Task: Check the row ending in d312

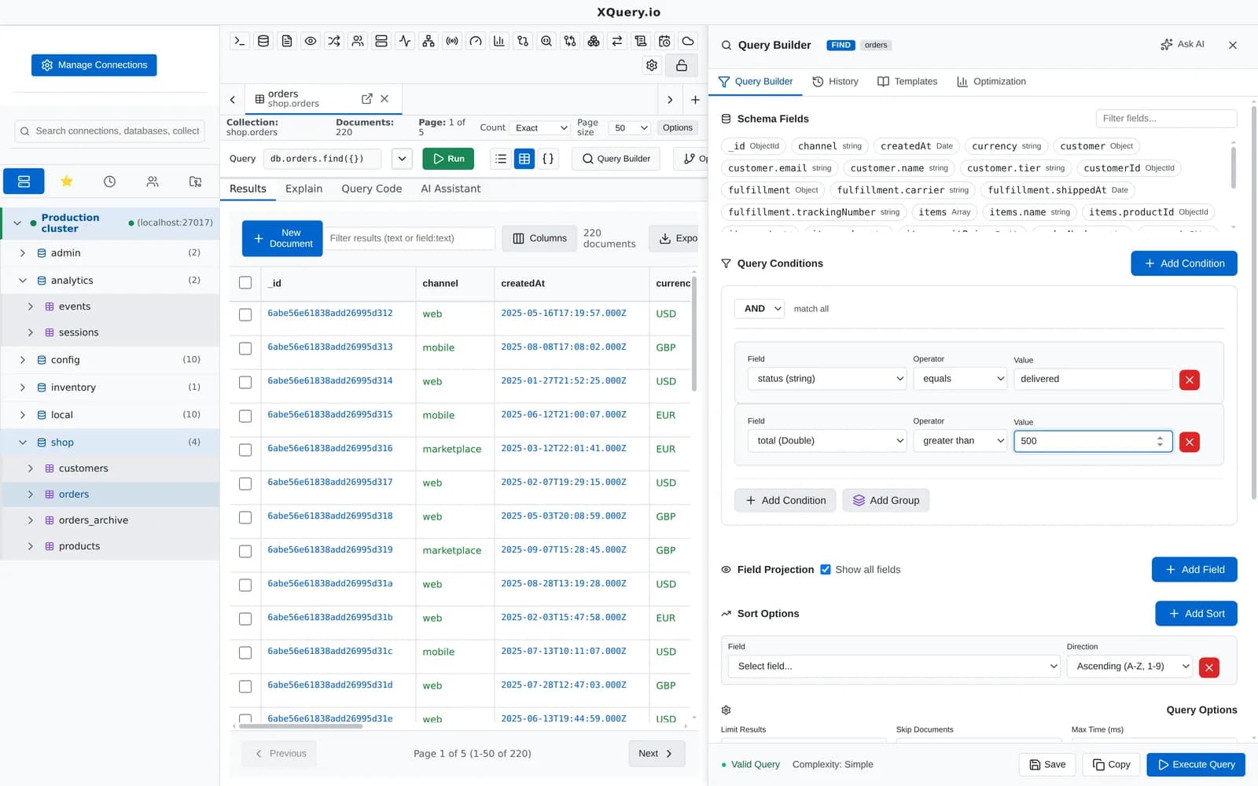Action: point(245,314)
